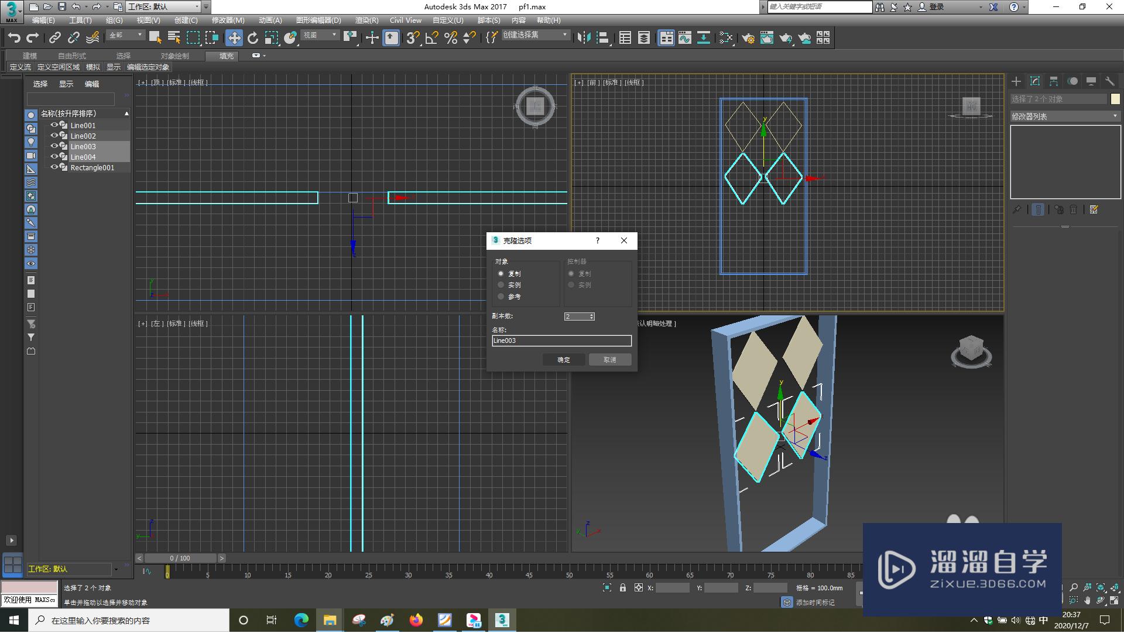
Task: Sort scene explorer by name column header
Action: pyautogui.click(x=84, y=113)
